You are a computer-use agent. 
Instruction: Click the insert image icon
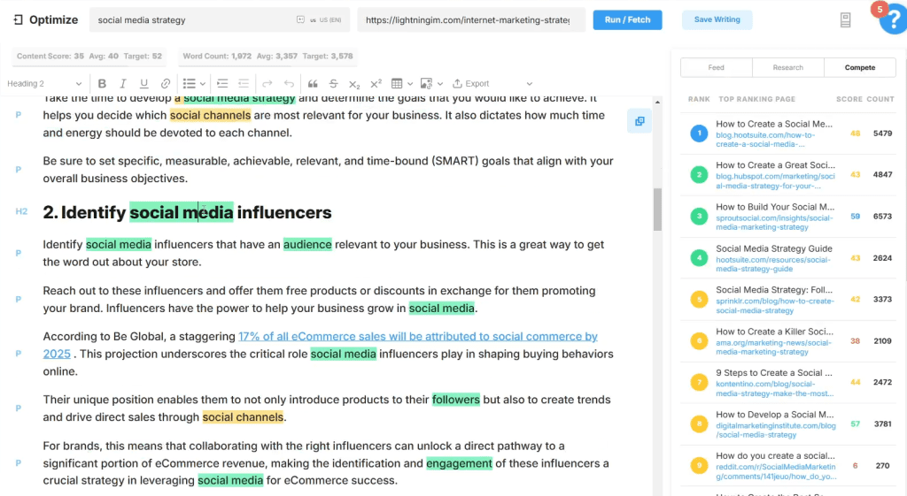coord(426,84)
